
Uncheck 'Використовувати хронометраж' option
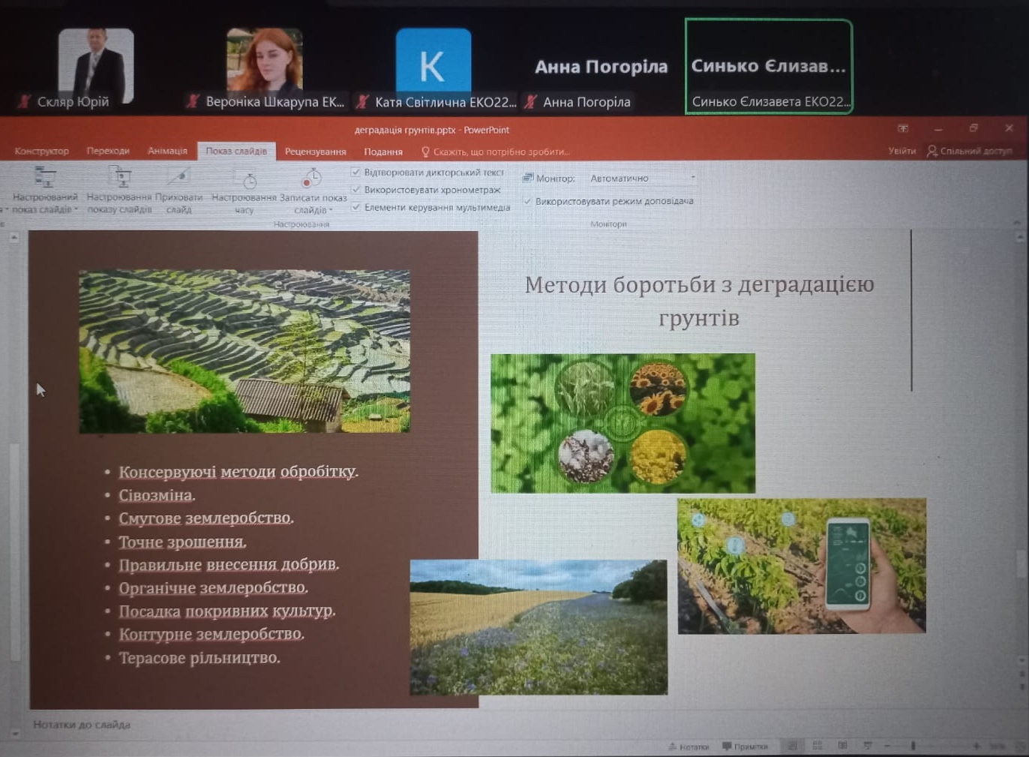356,190
